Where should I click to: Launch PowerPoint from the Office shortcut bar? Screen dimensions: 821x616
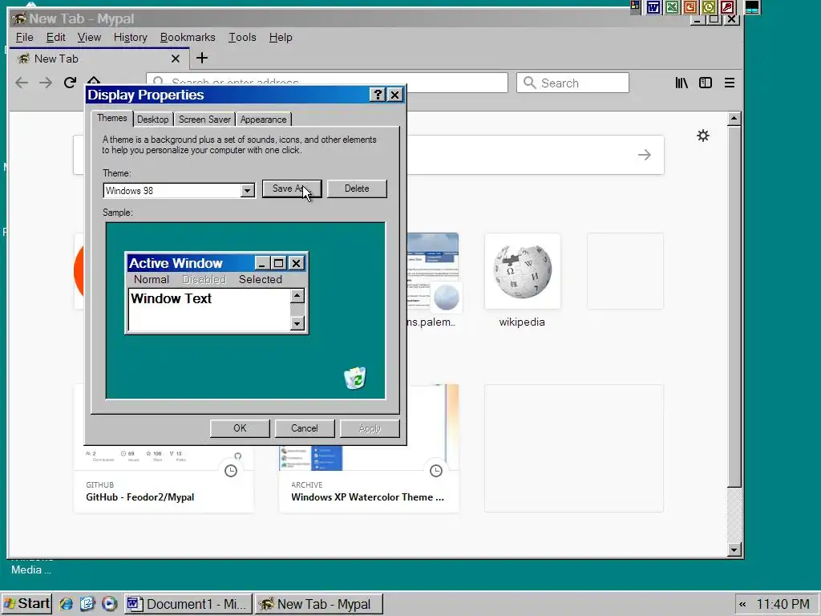tap(690, 7)
